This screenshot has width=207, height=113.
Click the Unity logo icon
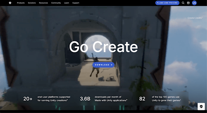(10, 3)
